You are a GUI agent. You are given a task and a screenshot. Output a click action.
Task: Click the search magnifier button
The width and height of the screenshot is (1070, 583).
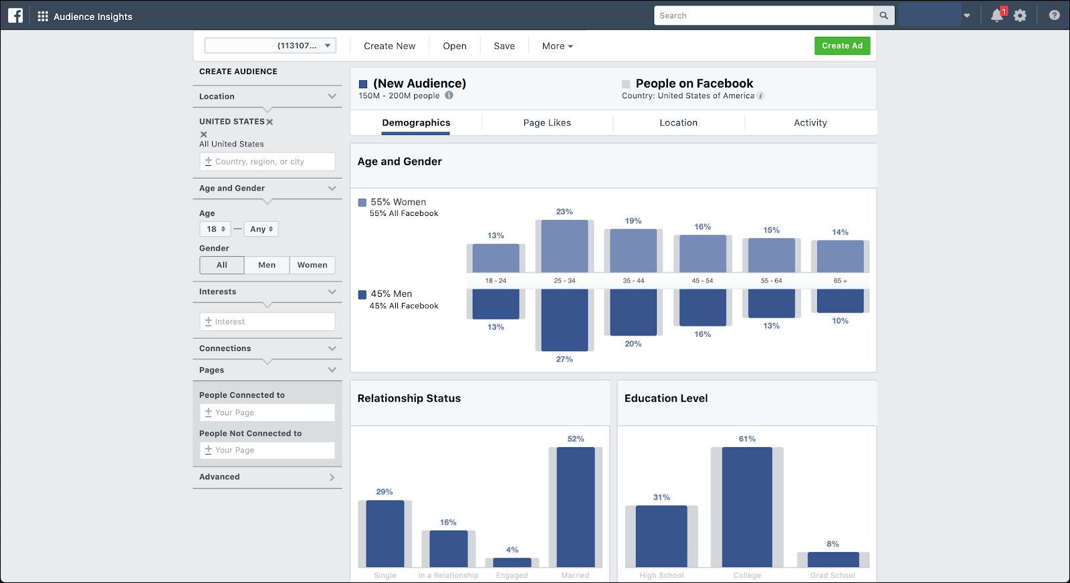(x=883, y=15)
